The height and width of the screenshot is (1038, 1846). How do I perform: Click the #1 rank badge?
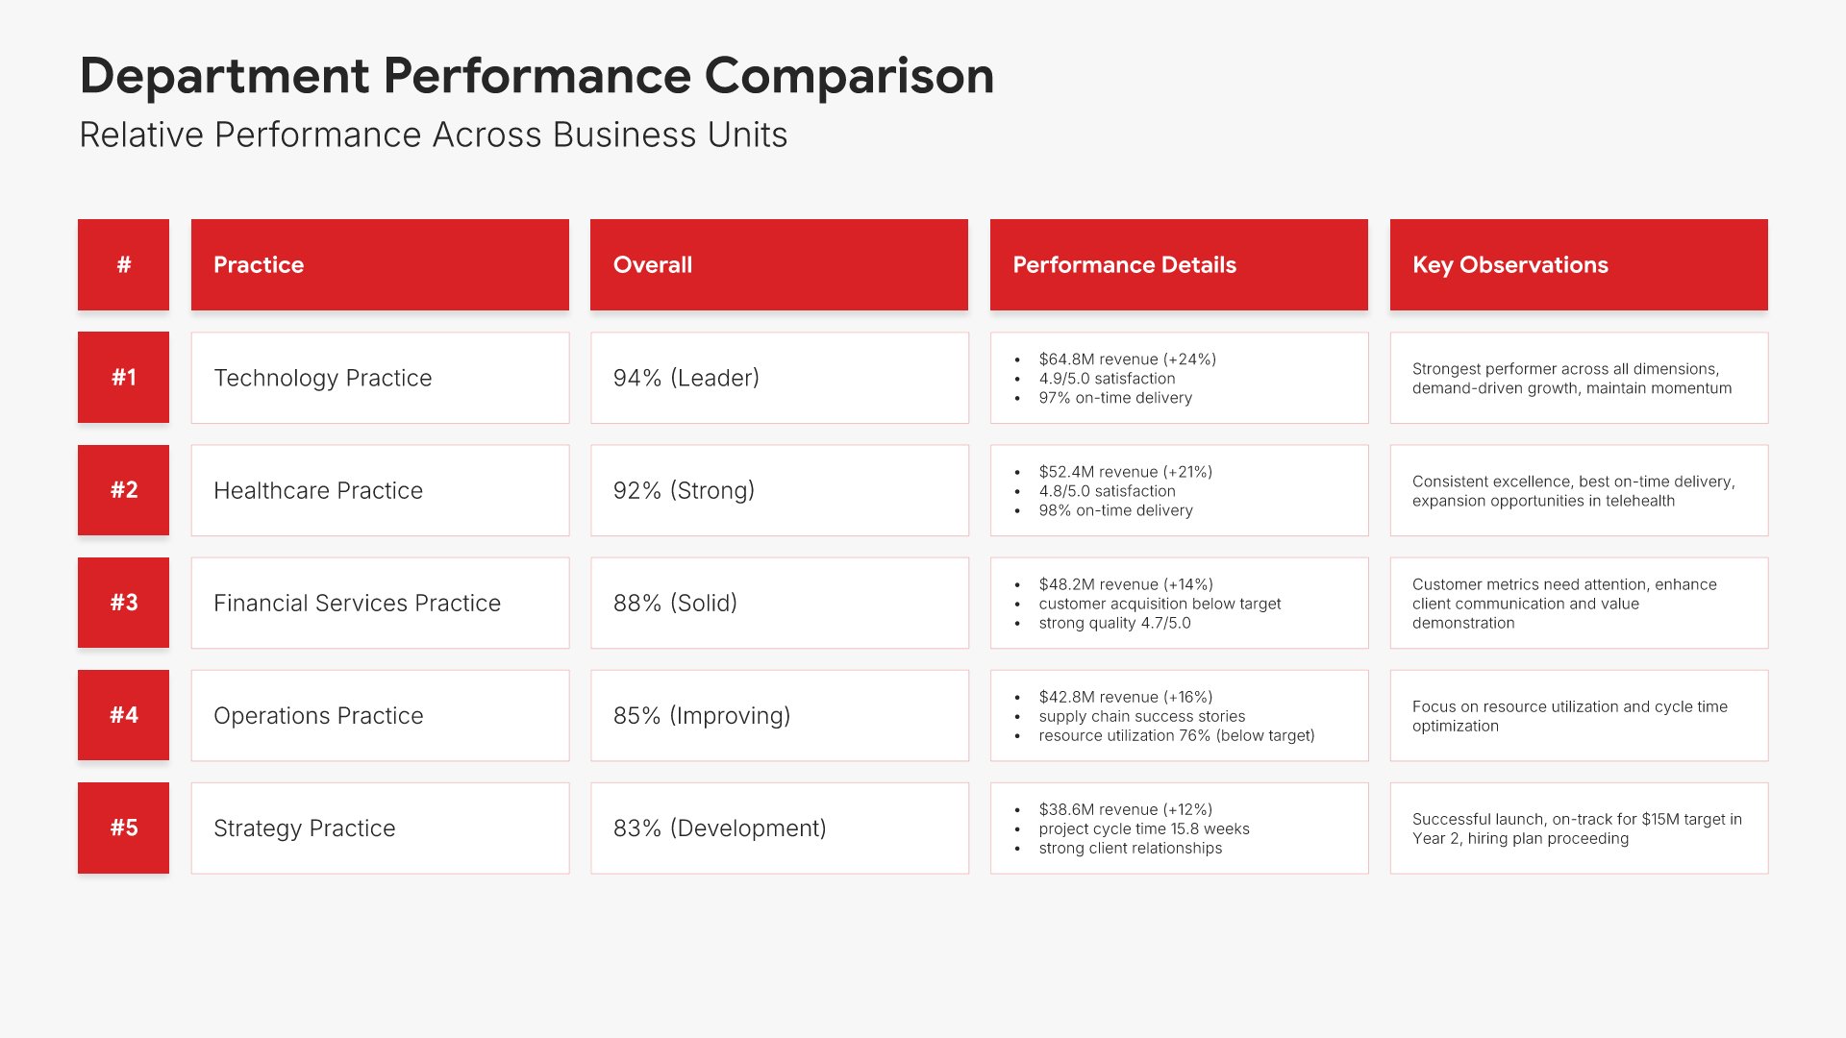[x=123, y=377]
